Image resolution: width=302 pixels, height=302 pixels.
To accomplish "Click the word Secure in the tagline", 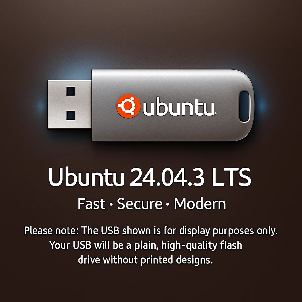I will coord(139,204).
